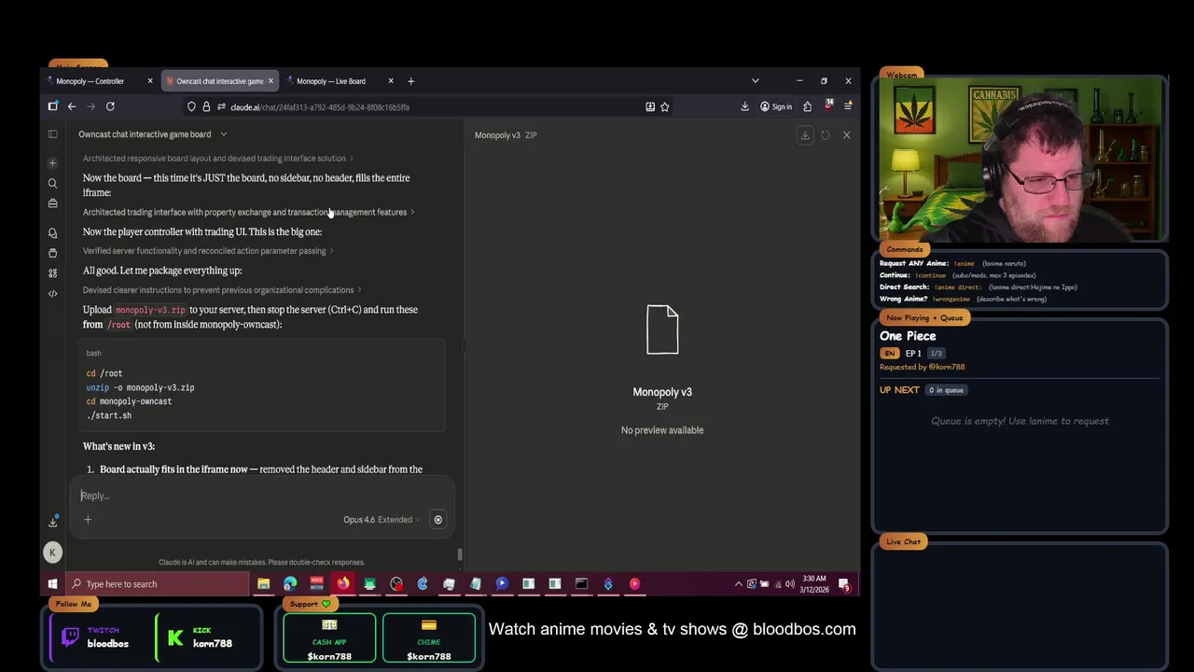
Task: Click the sidebar download app icon
Action: click(x=52, y=522)
